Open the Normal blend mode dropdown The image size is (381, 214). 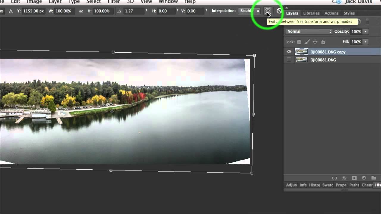(309, 32)
